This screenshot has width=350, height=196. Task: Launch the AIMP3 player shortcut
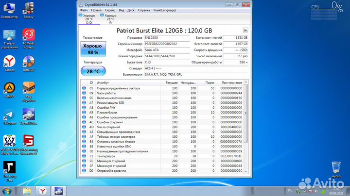pos(9,90)
